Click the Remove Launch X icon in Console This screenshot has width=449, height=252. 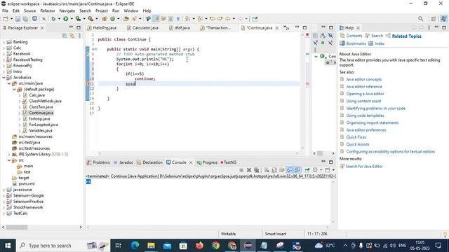249,170
